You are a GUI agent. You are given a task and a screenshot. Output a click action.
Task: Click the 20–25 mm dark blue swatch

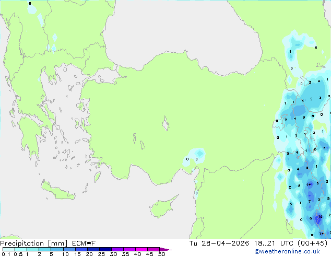93,249
